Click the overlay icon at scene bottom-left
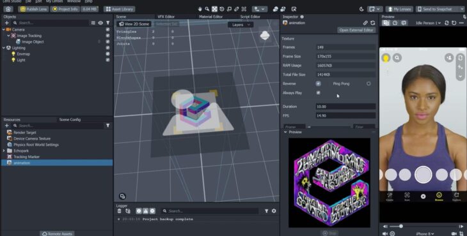The width and height of the screenshot is (467, 236). (122, 196)
